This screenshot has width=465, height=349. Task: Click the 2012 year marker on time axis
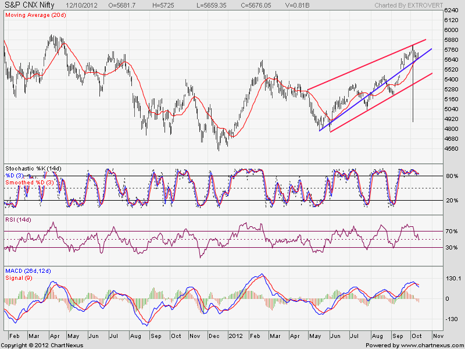click(x=235, y=336)
